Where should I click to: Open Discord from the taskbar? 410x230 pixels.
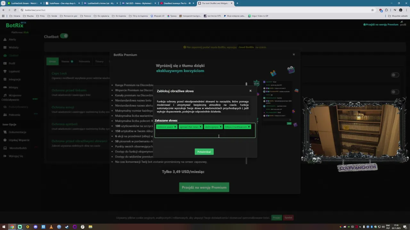tap(35, 227)
